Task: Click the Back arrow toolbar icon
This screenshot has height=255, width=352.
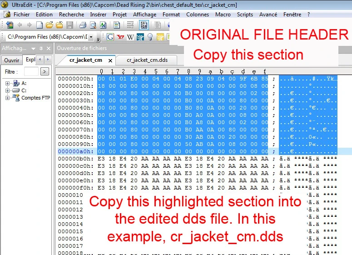Action: click(20, 25)
